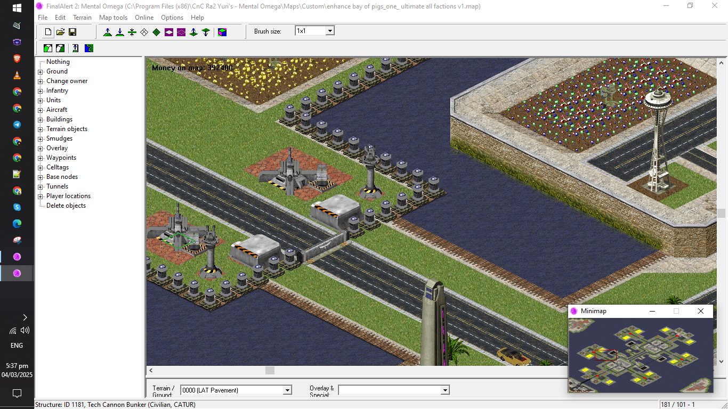This screenshot has height=409, width=728.
Task: Select the Raise ground tool
Action: pyautogui.click(x=108, y=32)
